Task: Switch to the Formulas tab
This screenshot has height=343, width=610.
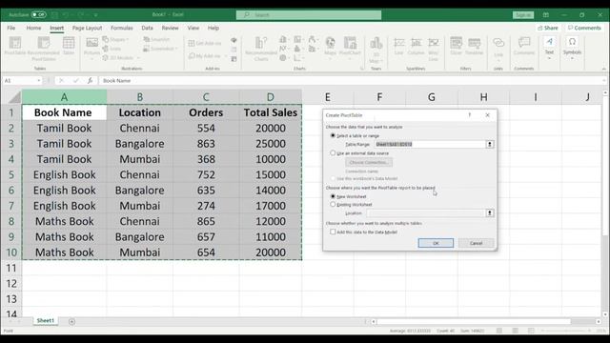Action: pyautogui.click(x=122, y=28)
